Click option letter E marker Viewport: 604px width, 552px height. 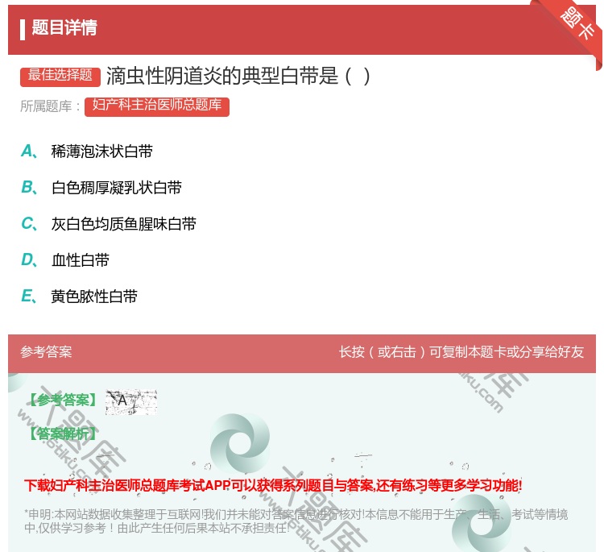27,297
